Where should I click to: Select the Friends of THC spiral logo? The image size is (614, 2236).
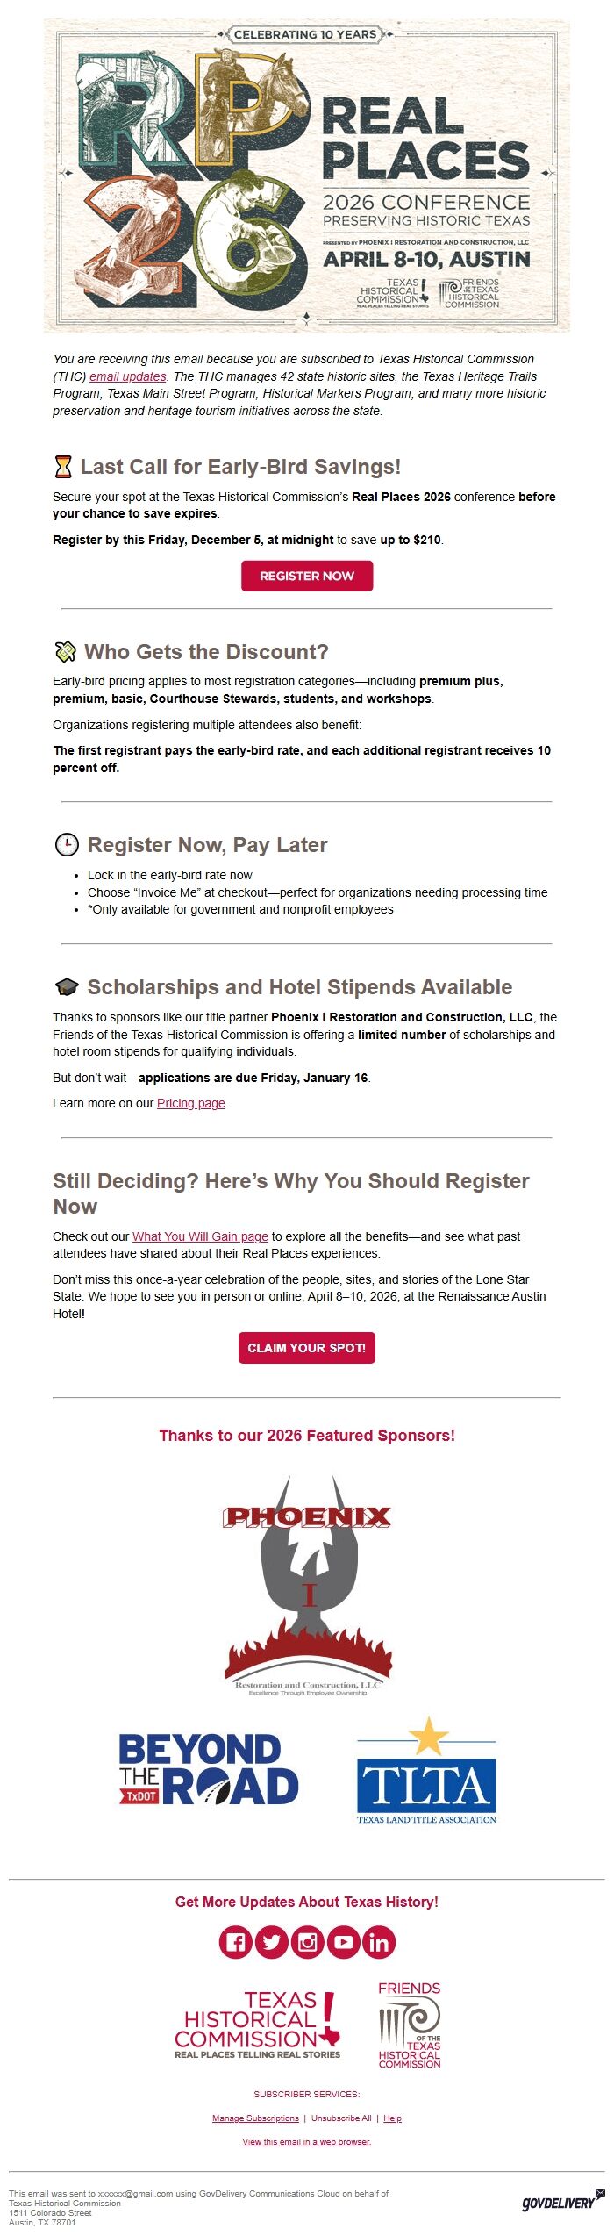point(410,2025)
